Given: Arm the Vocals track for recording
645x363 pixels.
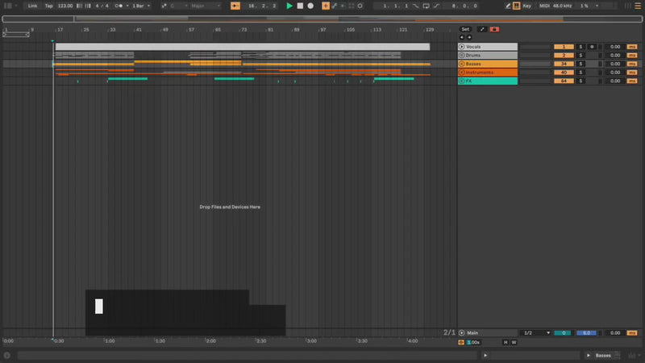Looking at the screenshot, I should [591, 47].
